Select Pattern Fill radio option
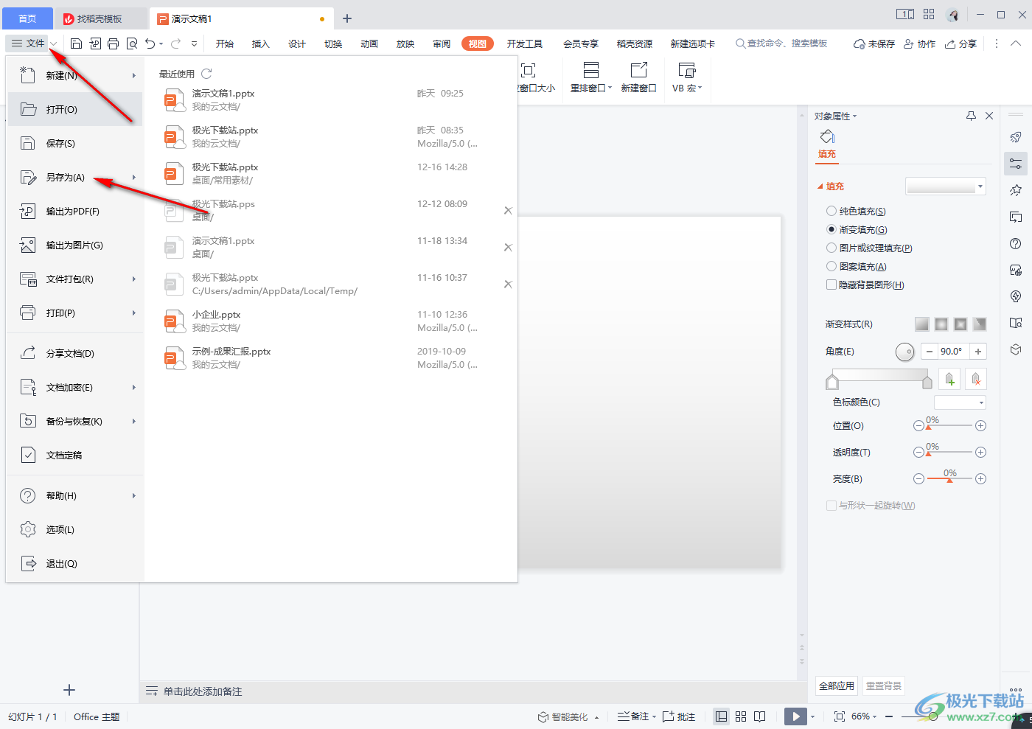 [x=831, y=267]
